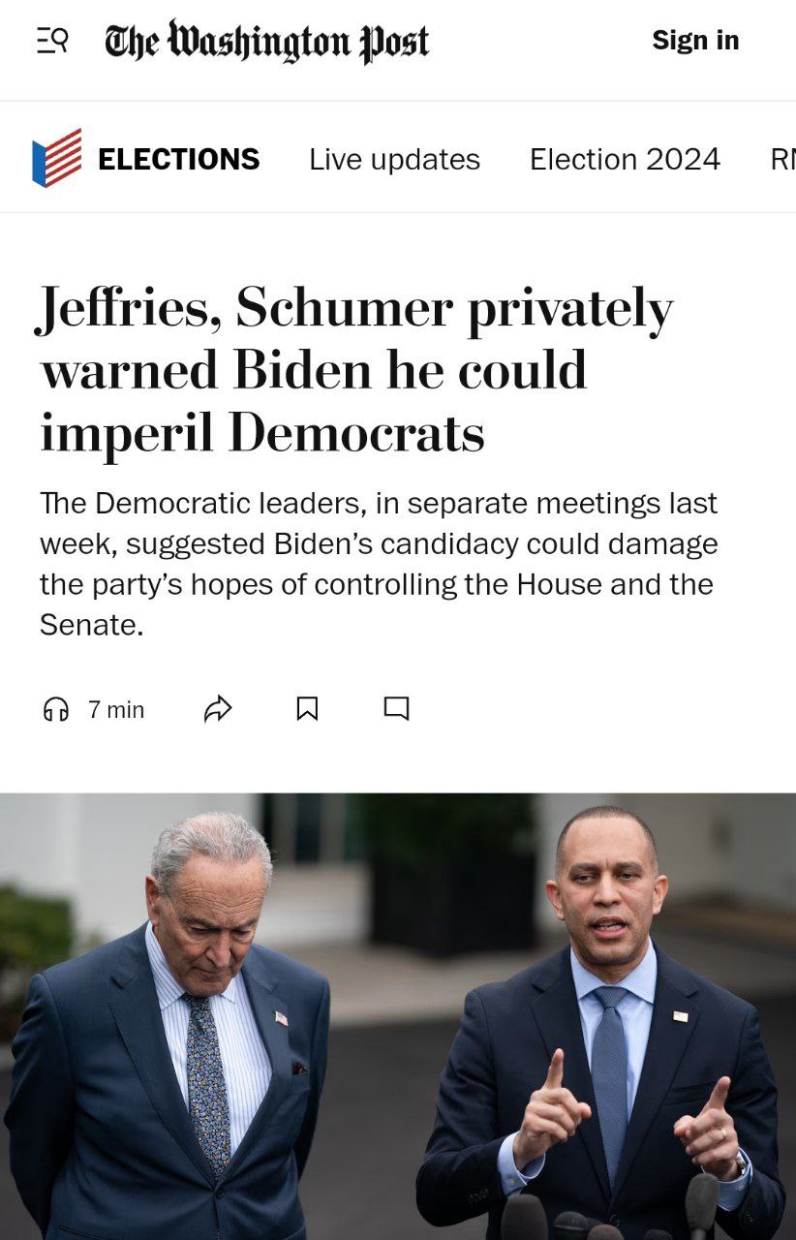Open the cut-off tab after Election 2024
The image size is (796, 1240).
pos(782,159)
